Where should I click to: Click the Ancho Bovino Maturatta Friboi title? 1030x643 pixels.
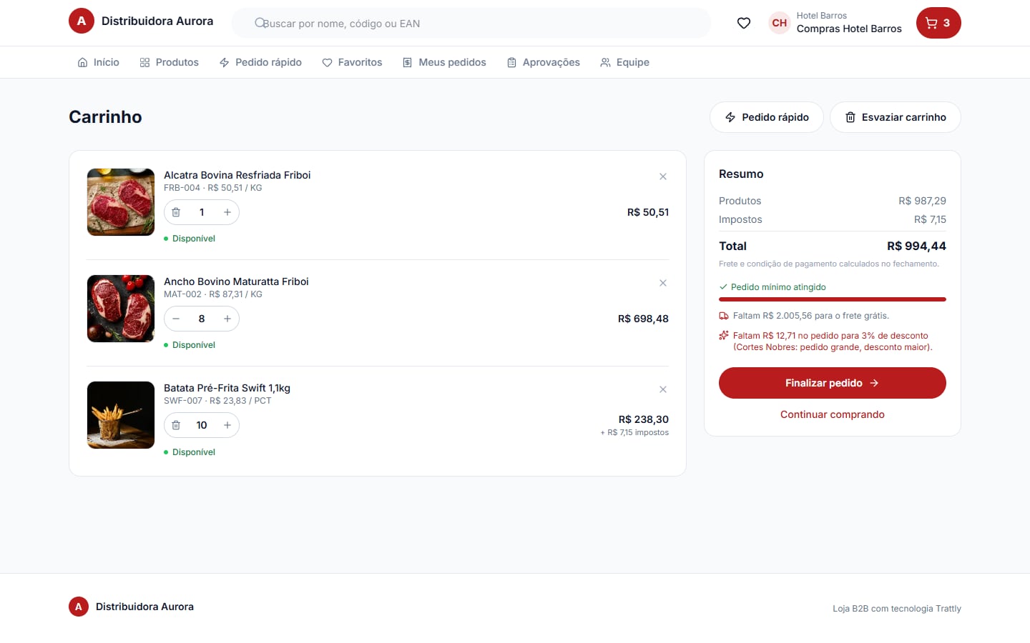(x=236, y=281)
